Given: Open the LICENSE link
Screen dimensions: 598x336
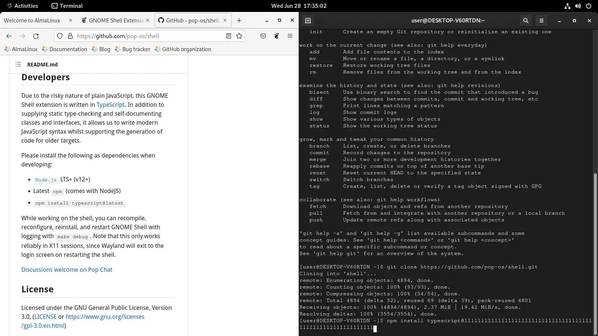Looking at the screenshot, I should click(x=45, y=317).
